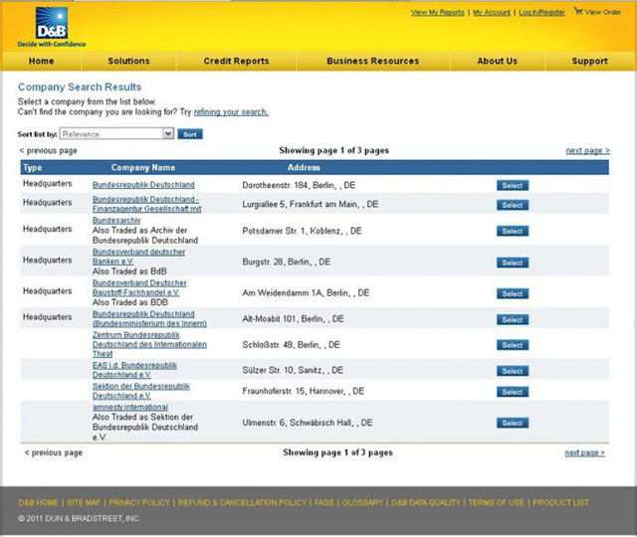This screenshot has width=637, height=537.
Task: Select Bundesrepublik Deutschland at Dorotheenstr. 184
Action: click(512, 185)
